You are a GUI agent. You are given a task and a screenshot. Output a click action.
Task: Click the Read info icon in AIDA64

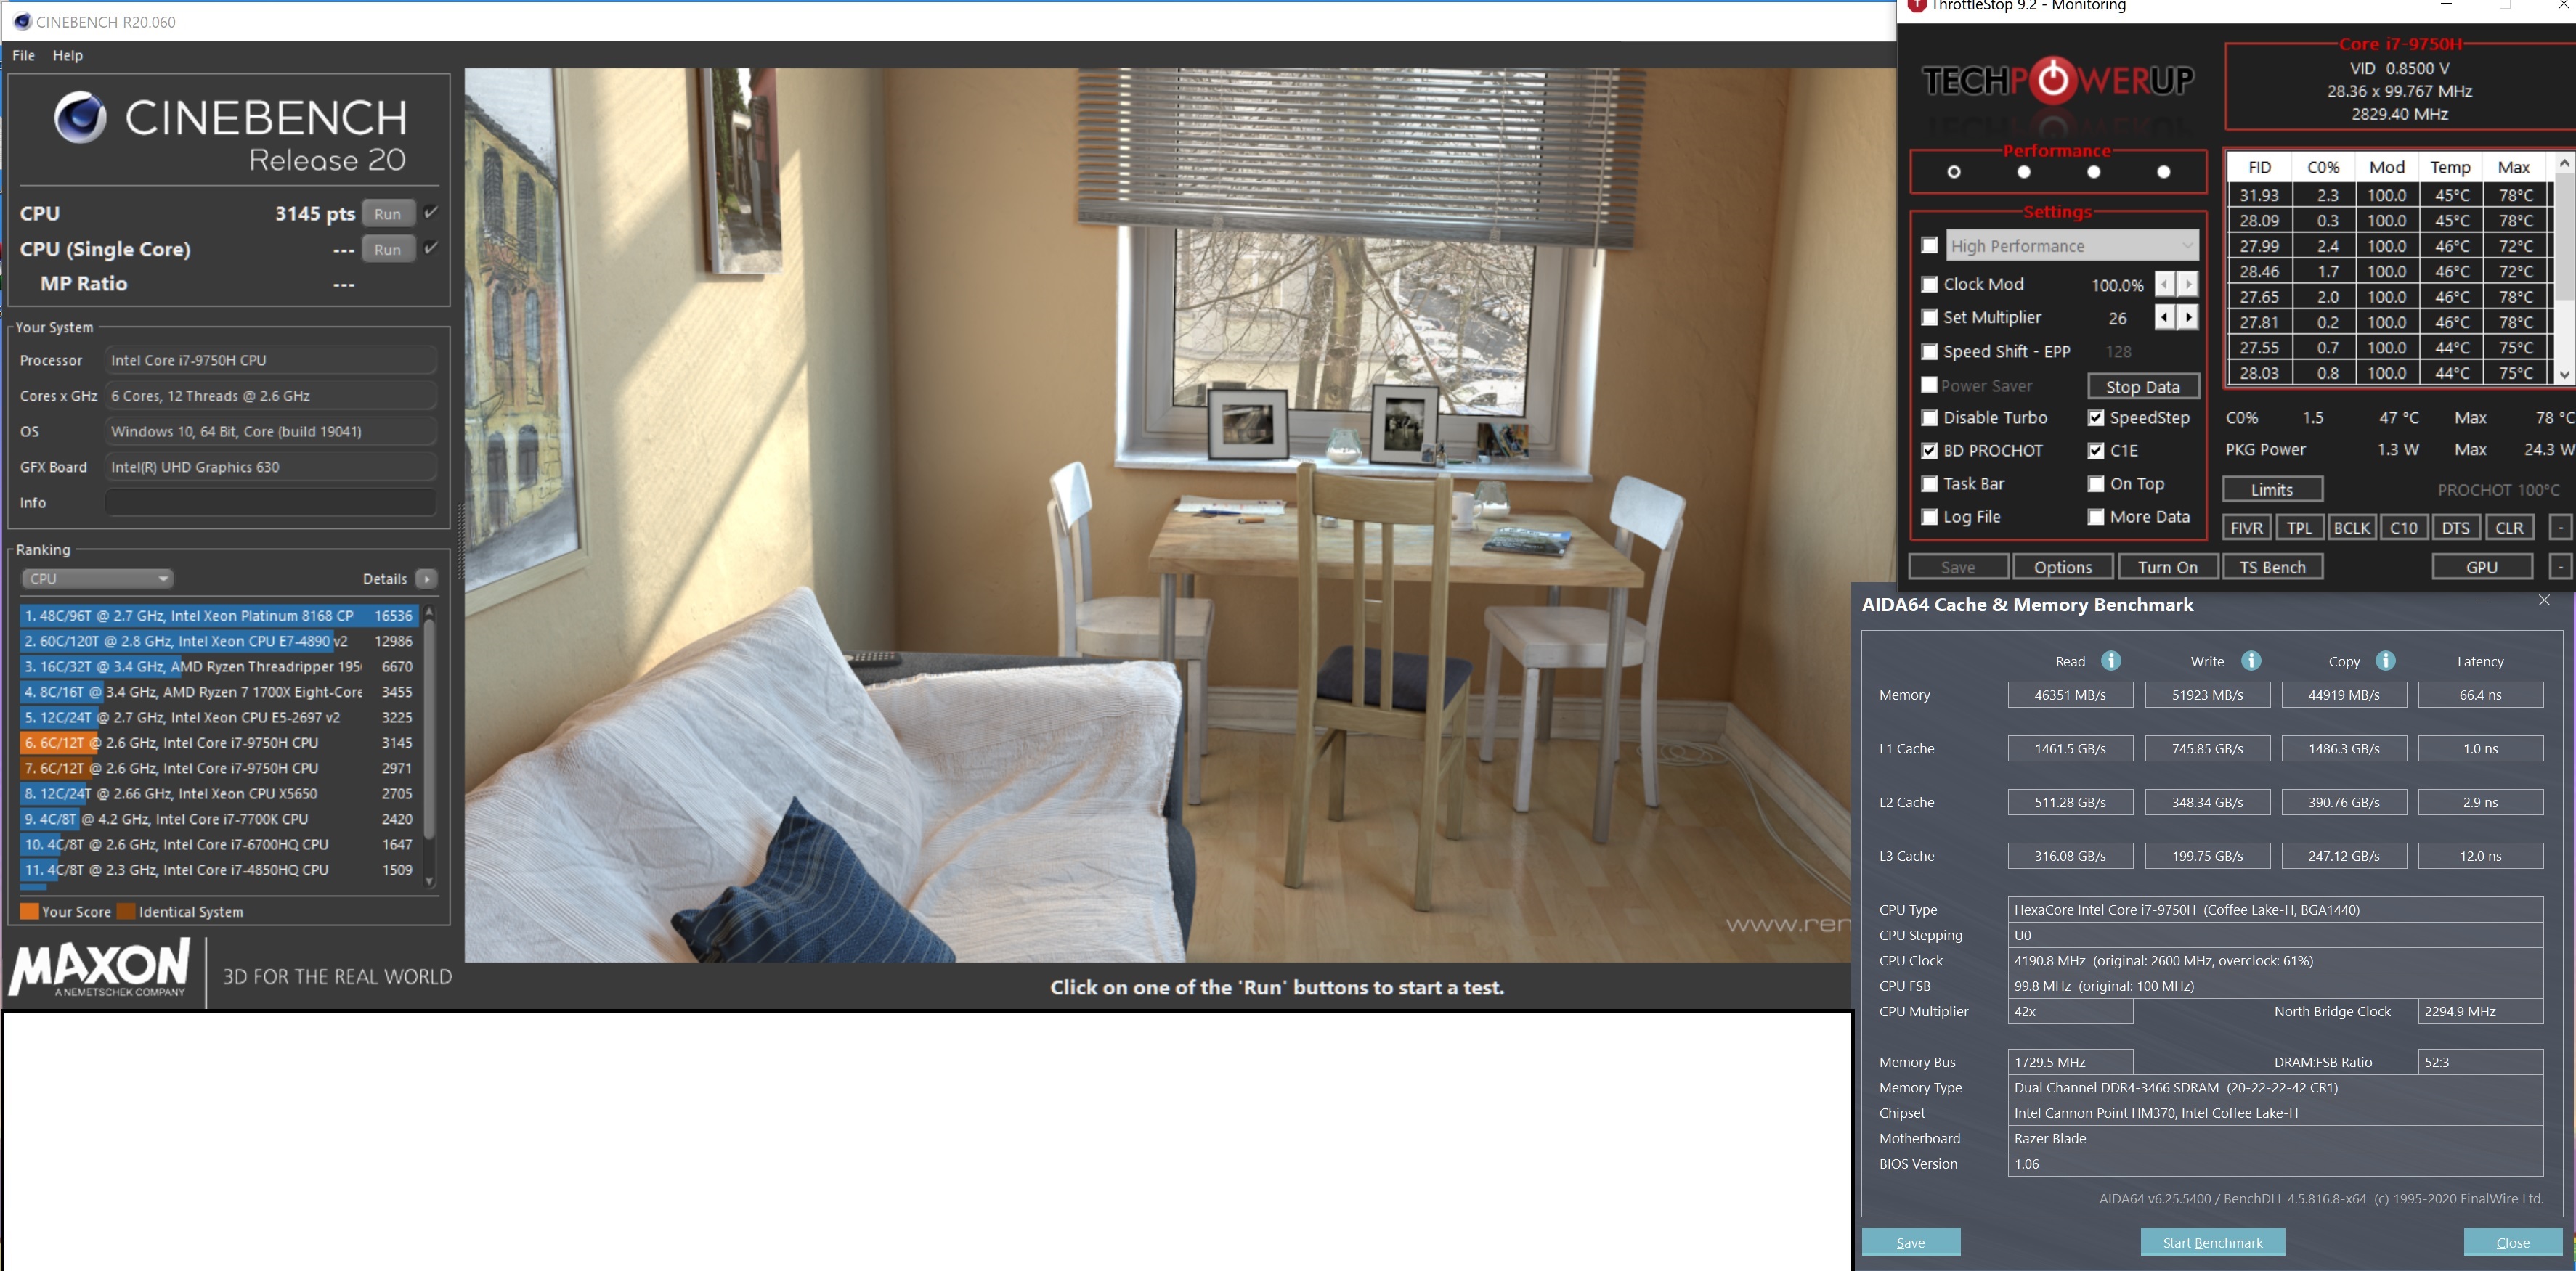pos(2110,661)
